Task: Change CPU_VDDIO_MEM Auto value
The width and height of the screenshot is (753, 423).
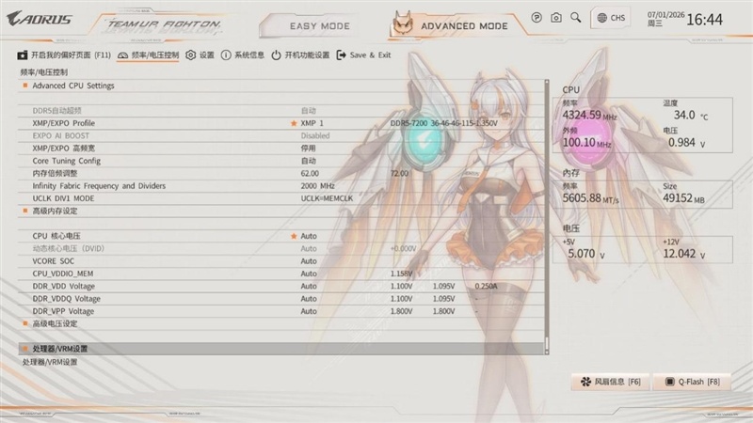Action: 309,274
